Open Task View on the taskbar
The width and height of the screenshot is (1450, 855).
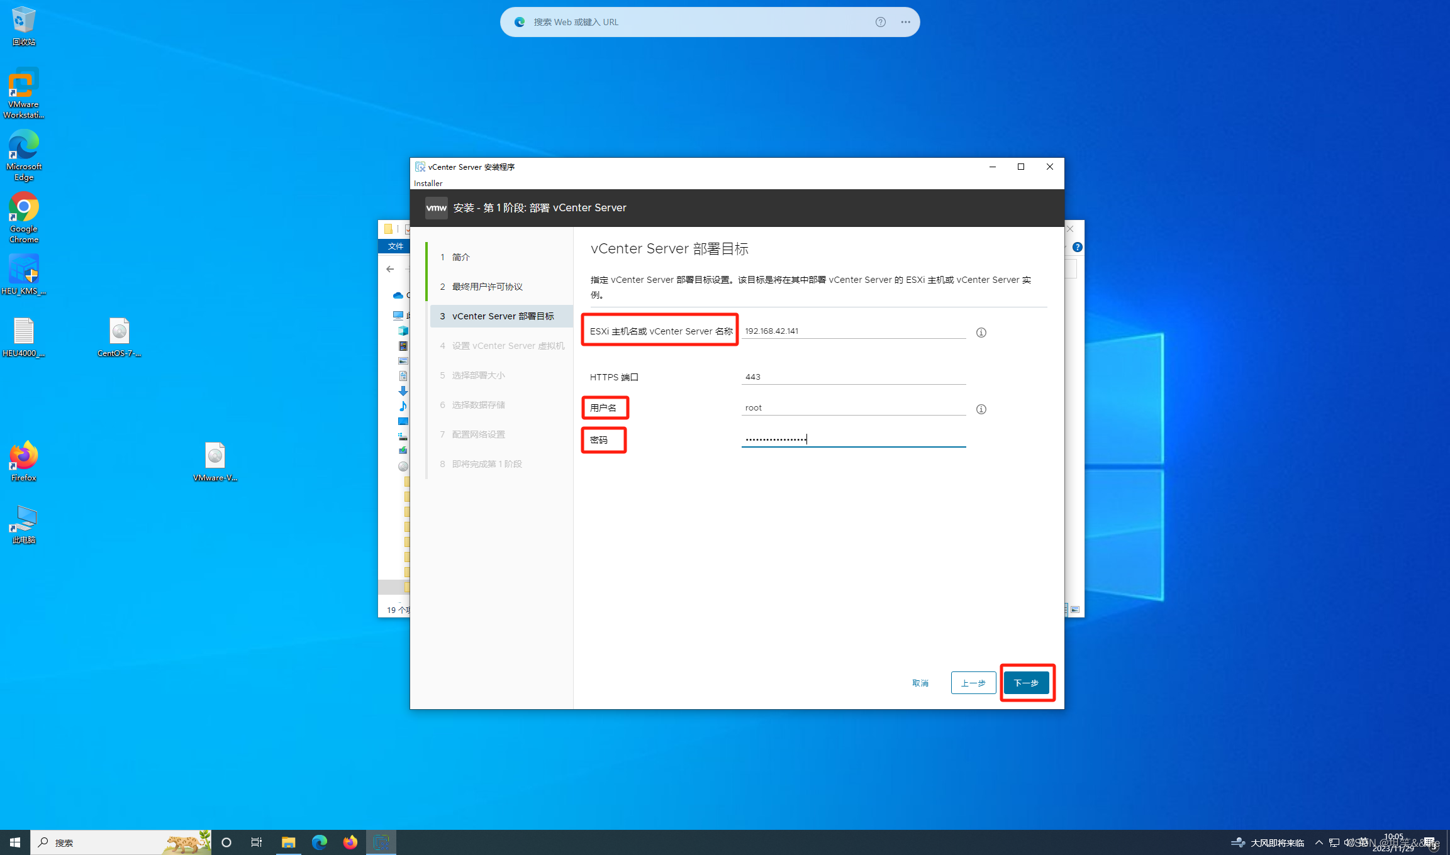[257, 842]
